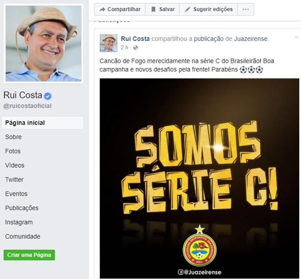Viewport: 301px width, 279px height.
Task: Open the large Rui Costa profile picture
Action: pyautogui.click(x=43, y=43)
